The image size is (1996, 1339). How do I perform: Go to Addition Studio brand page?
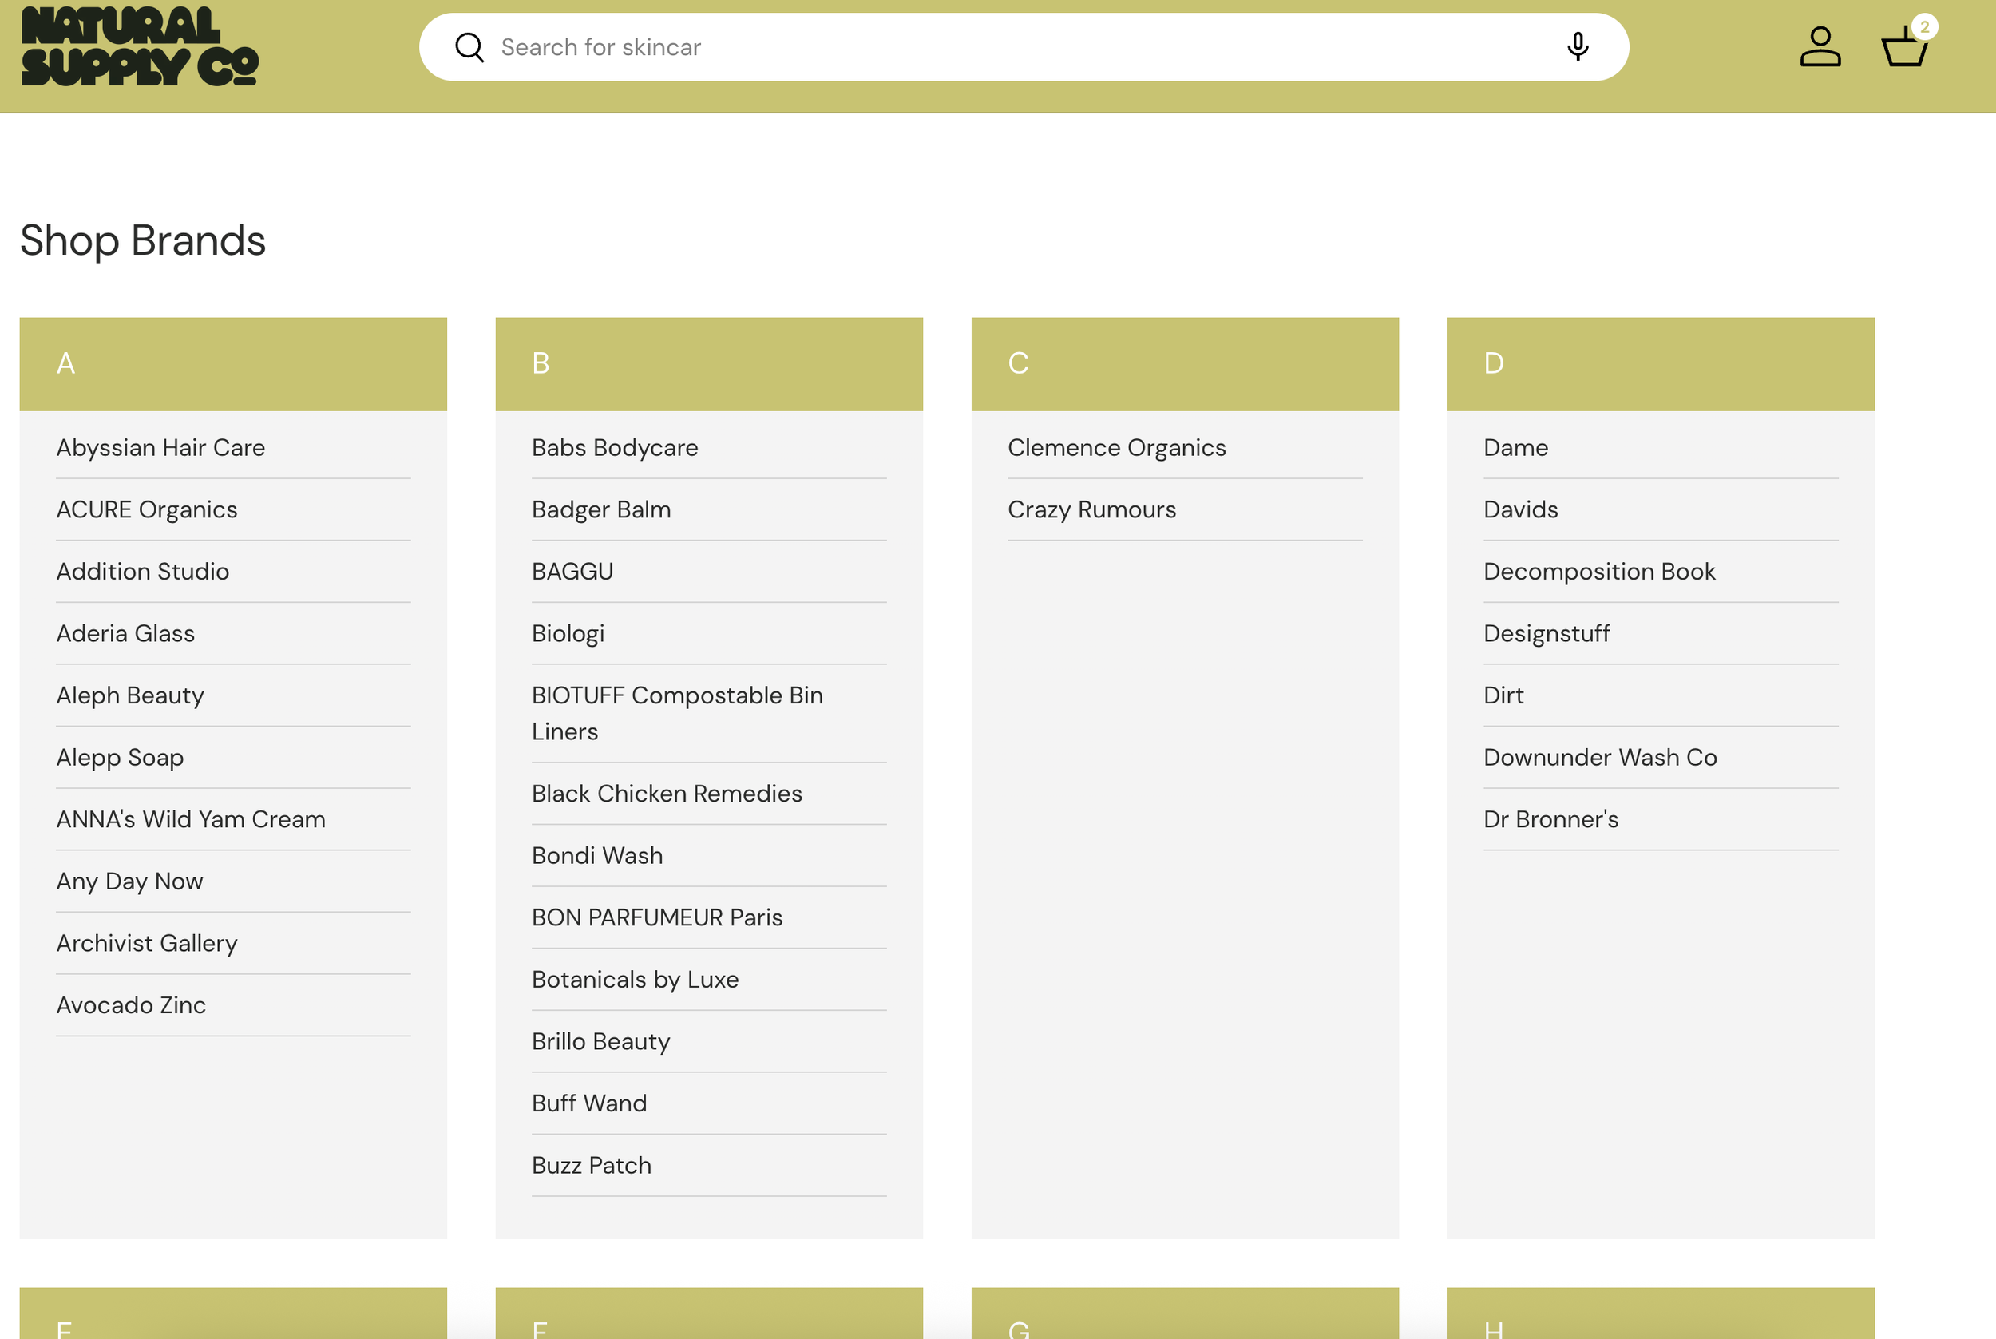pyautogui.click(x=143, y=572)
